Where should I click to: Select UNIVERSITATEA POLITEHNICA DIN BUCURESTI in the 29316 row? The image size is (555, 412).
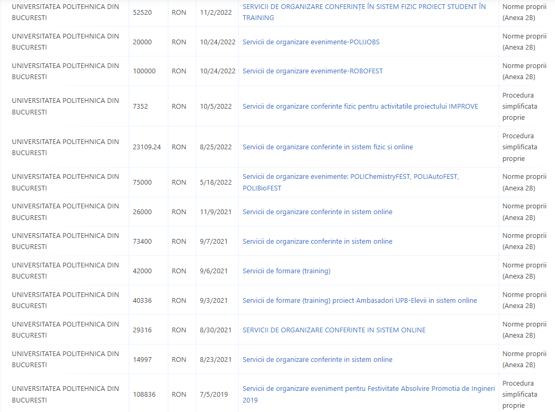[65, 330]
